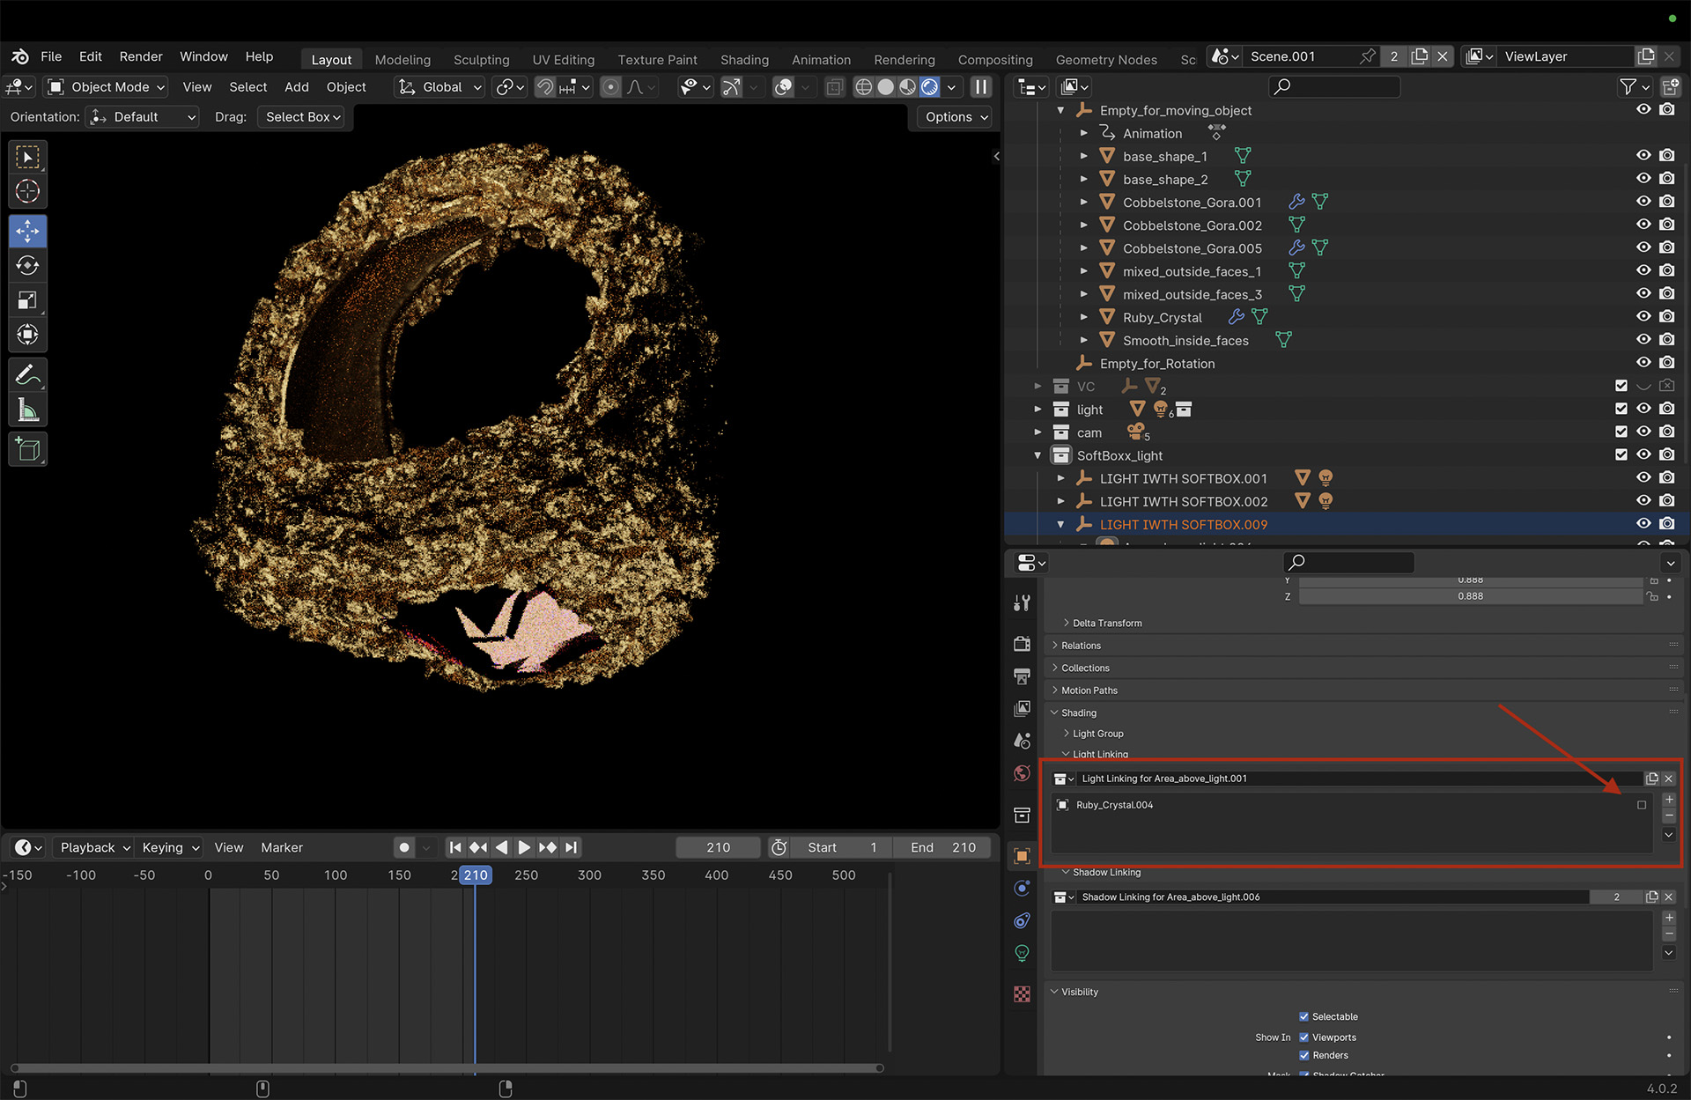Image resolution: width=1691 pixels, height=1100 pixels.
Task: Select the Move tool in the toolbar
Action: point(27,231)
